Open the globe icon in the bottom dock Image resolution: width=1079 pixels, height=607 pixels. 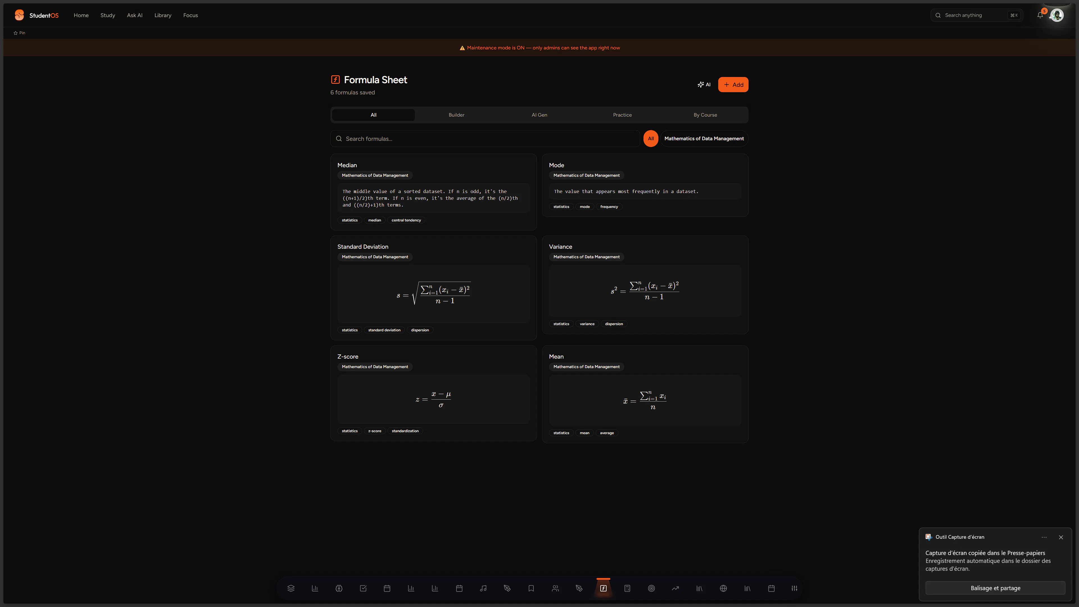(x=723, y=588)
